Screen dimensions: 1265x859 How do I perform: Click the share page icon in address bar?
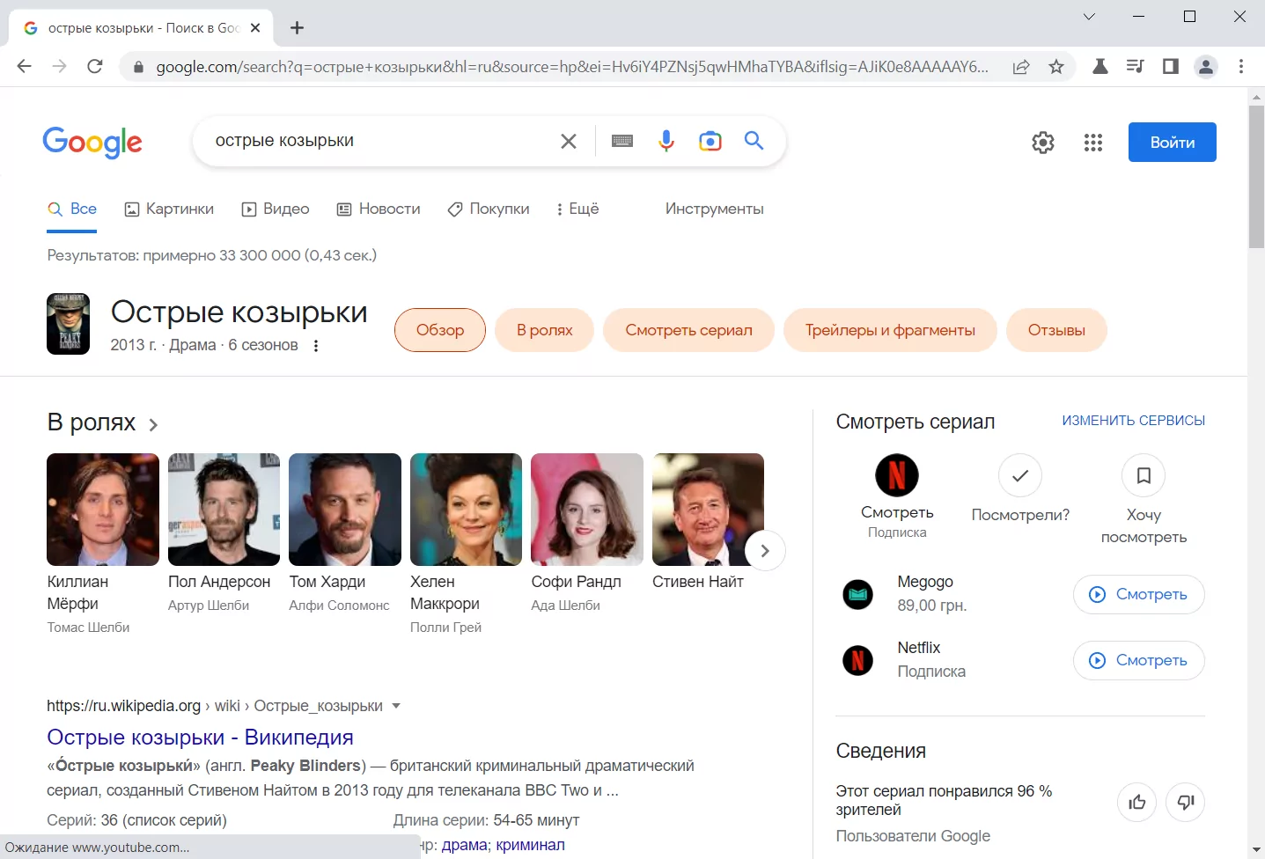point(1021,67)
